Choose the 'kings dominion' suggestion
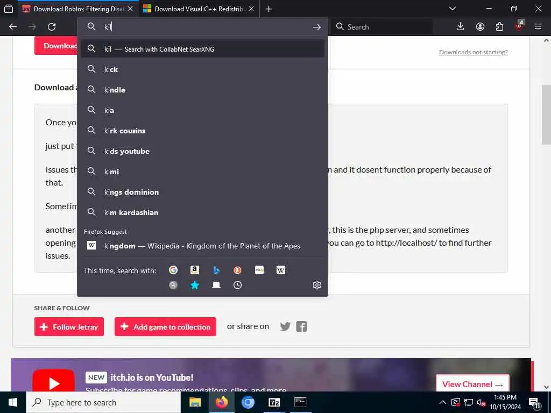 point(202,192)
